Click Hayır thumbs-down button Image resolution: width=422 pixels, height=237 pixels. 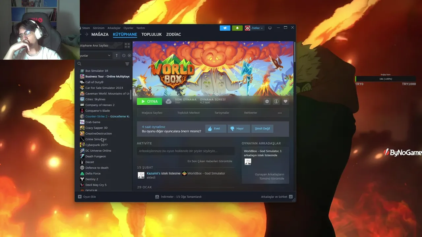[239, 129]
